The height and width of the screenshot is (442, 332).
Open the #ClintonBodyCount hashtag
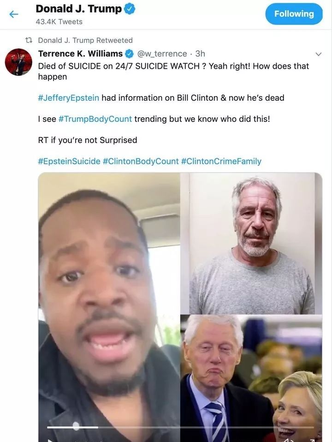tap(141, 161)
